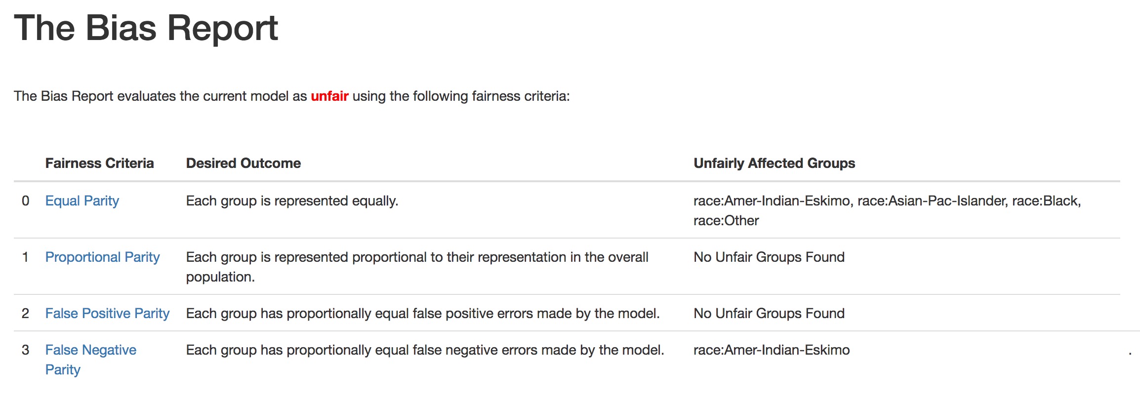Image resolution: width=1140 pixels, height=407 pixels.
Task: Click the false negative errors description text
Action: point(425,350)
